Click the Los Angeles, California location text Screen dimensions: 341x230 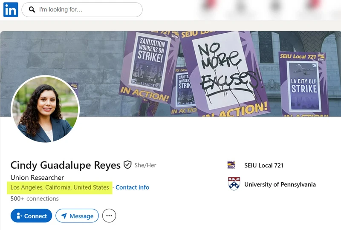[60, 187]
